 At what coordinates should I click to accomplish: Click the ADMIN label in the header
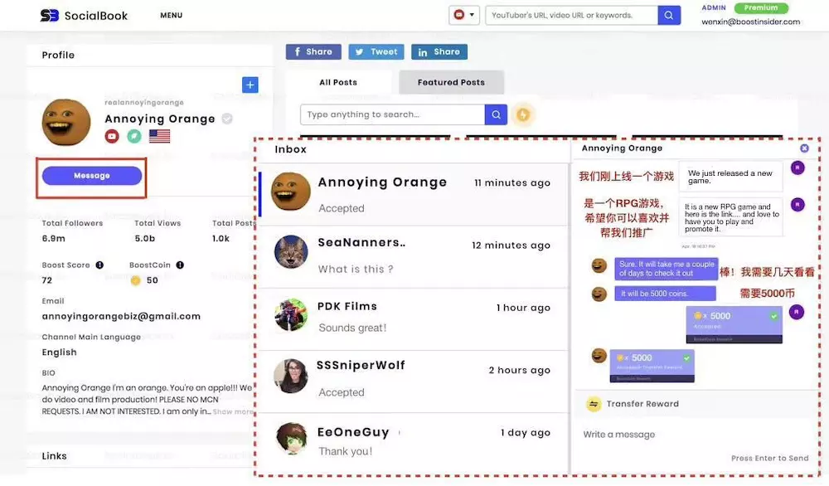coord(714,7)
